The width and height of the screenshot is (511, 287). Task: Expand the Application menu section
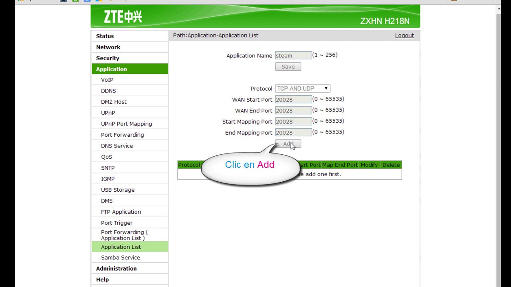pyautogui.click(x=111, y=69)
